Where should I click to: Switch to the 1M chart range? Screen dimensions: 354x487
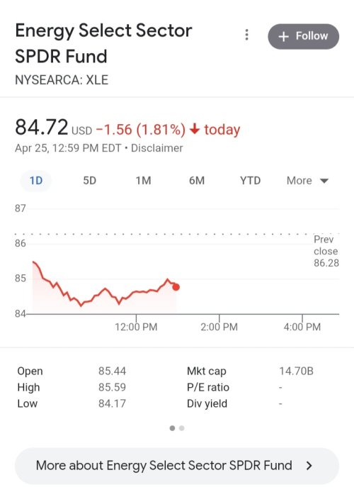click(x=143, y=181)
